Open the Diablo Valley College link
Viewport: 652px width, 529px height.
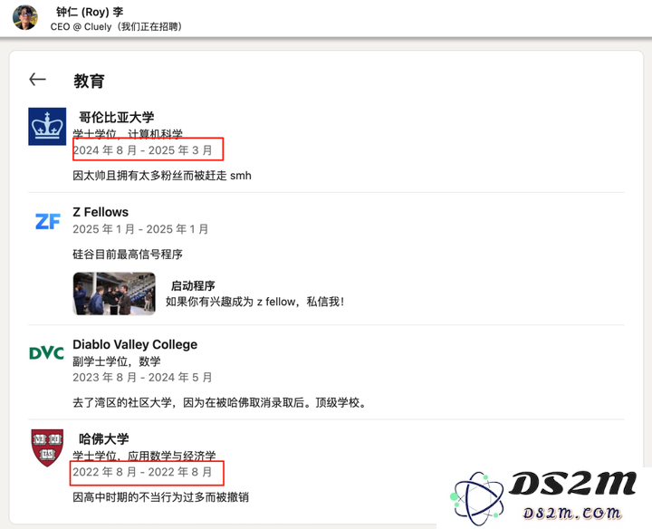[135, 344]
